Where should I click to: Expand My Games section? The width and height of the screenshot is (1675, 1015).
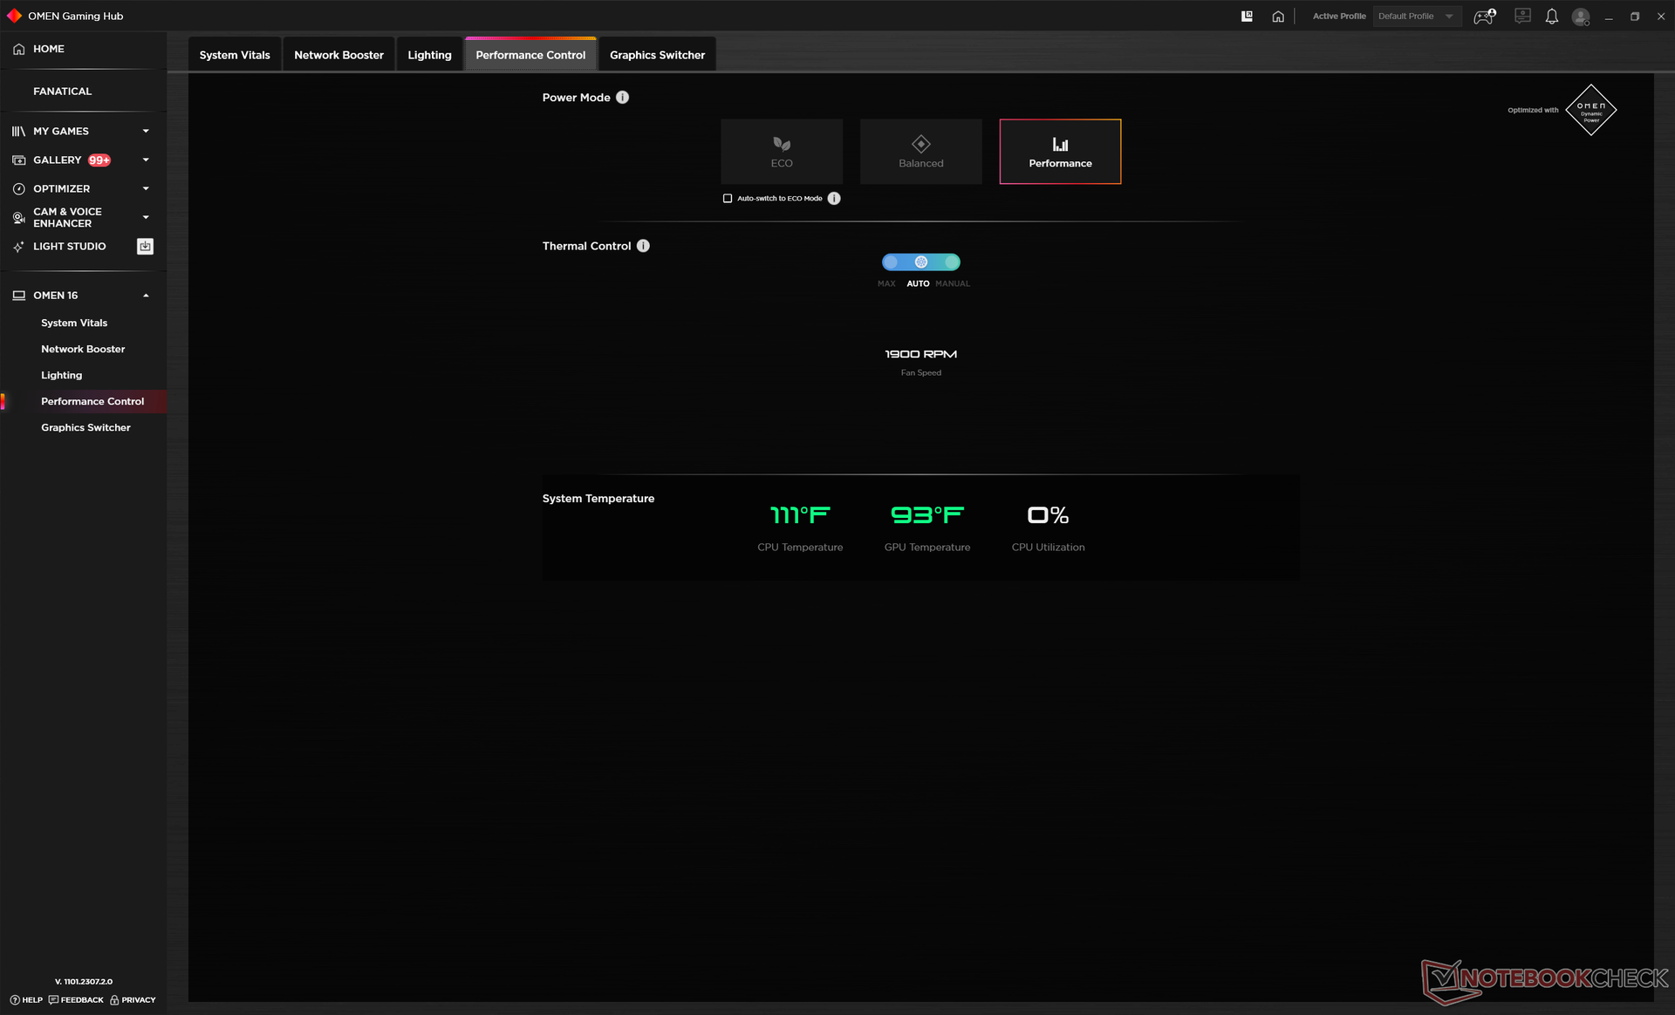[x=146, y=132]
